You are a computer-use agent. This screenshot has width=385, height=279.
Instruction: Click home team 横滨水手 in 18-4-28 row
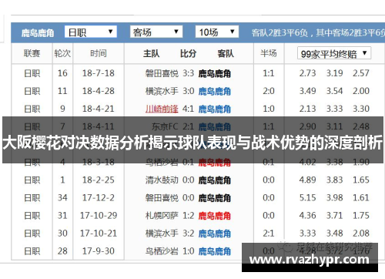162,91
